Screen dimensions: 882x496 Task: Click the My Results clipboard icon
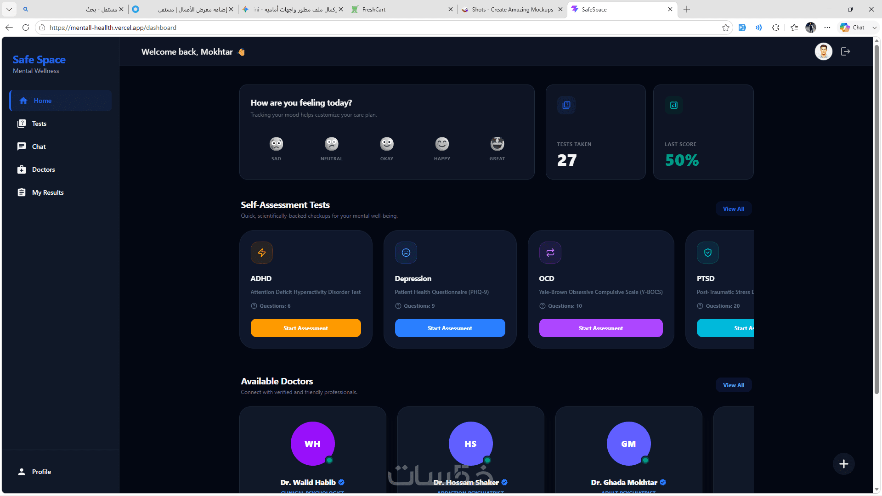(22, 192)
